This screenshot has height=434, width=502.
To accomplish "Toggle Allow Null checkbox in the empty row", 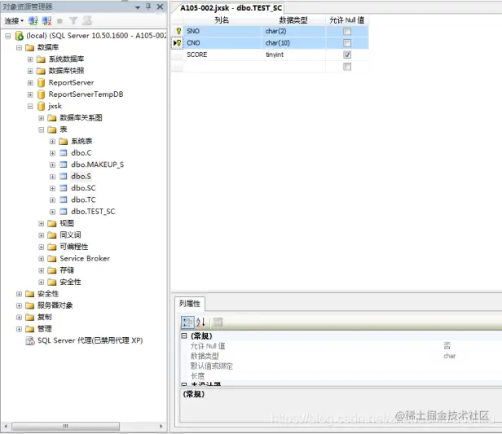I will click(346, 67).
